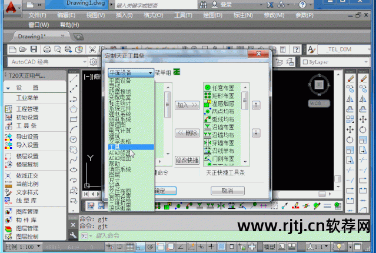Open the 标注(N) menu
This screenshot has height=253, width=376.
click(243, 15)
